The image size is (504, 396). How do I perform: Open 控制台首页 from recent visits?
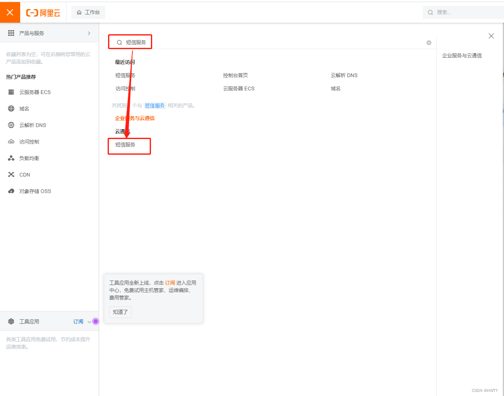tap(236, 75)
